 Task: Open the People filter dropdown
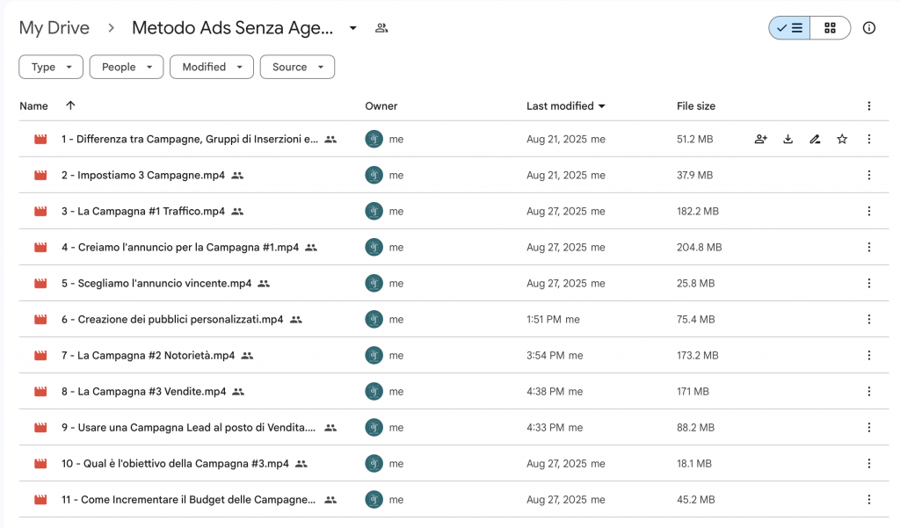127,67
